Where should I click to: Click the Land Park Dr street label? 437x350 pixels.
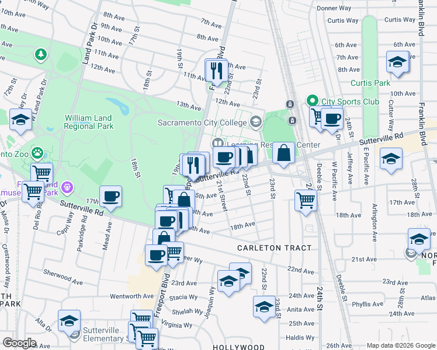[90, 43]
